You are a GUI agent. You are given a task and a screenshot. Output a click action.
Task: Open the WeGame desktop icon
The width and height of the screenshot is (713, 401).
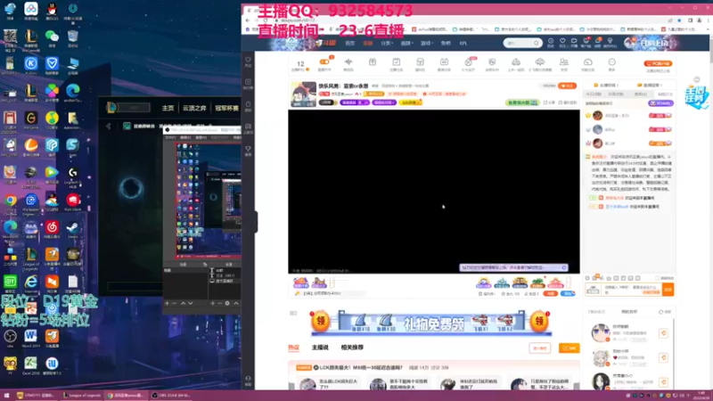31,119
